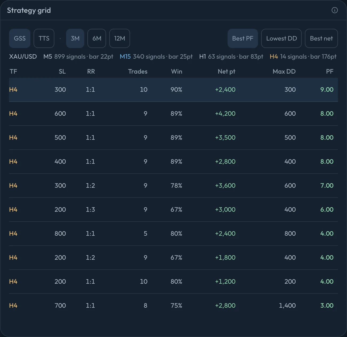Sort by Lowest DD
The image size is (347, 337).
[281, 38]
